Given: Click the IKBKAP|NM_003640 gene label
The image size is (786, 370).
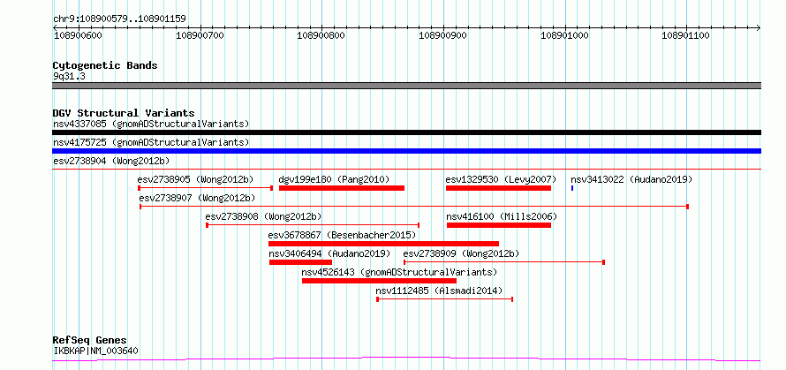Looking at the screenshot, I should coord(95,351).
